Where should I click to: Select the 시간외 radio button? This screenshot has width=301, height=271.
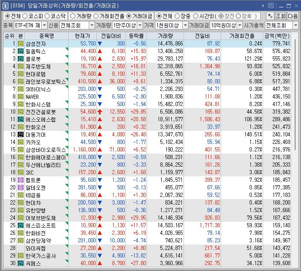(195, 16)
